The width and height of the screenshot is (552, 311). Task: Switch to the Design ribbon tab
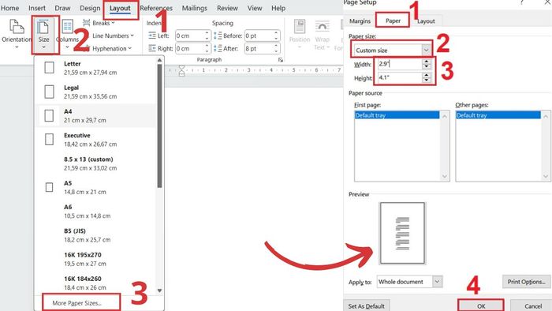click(x=90, y=8)
